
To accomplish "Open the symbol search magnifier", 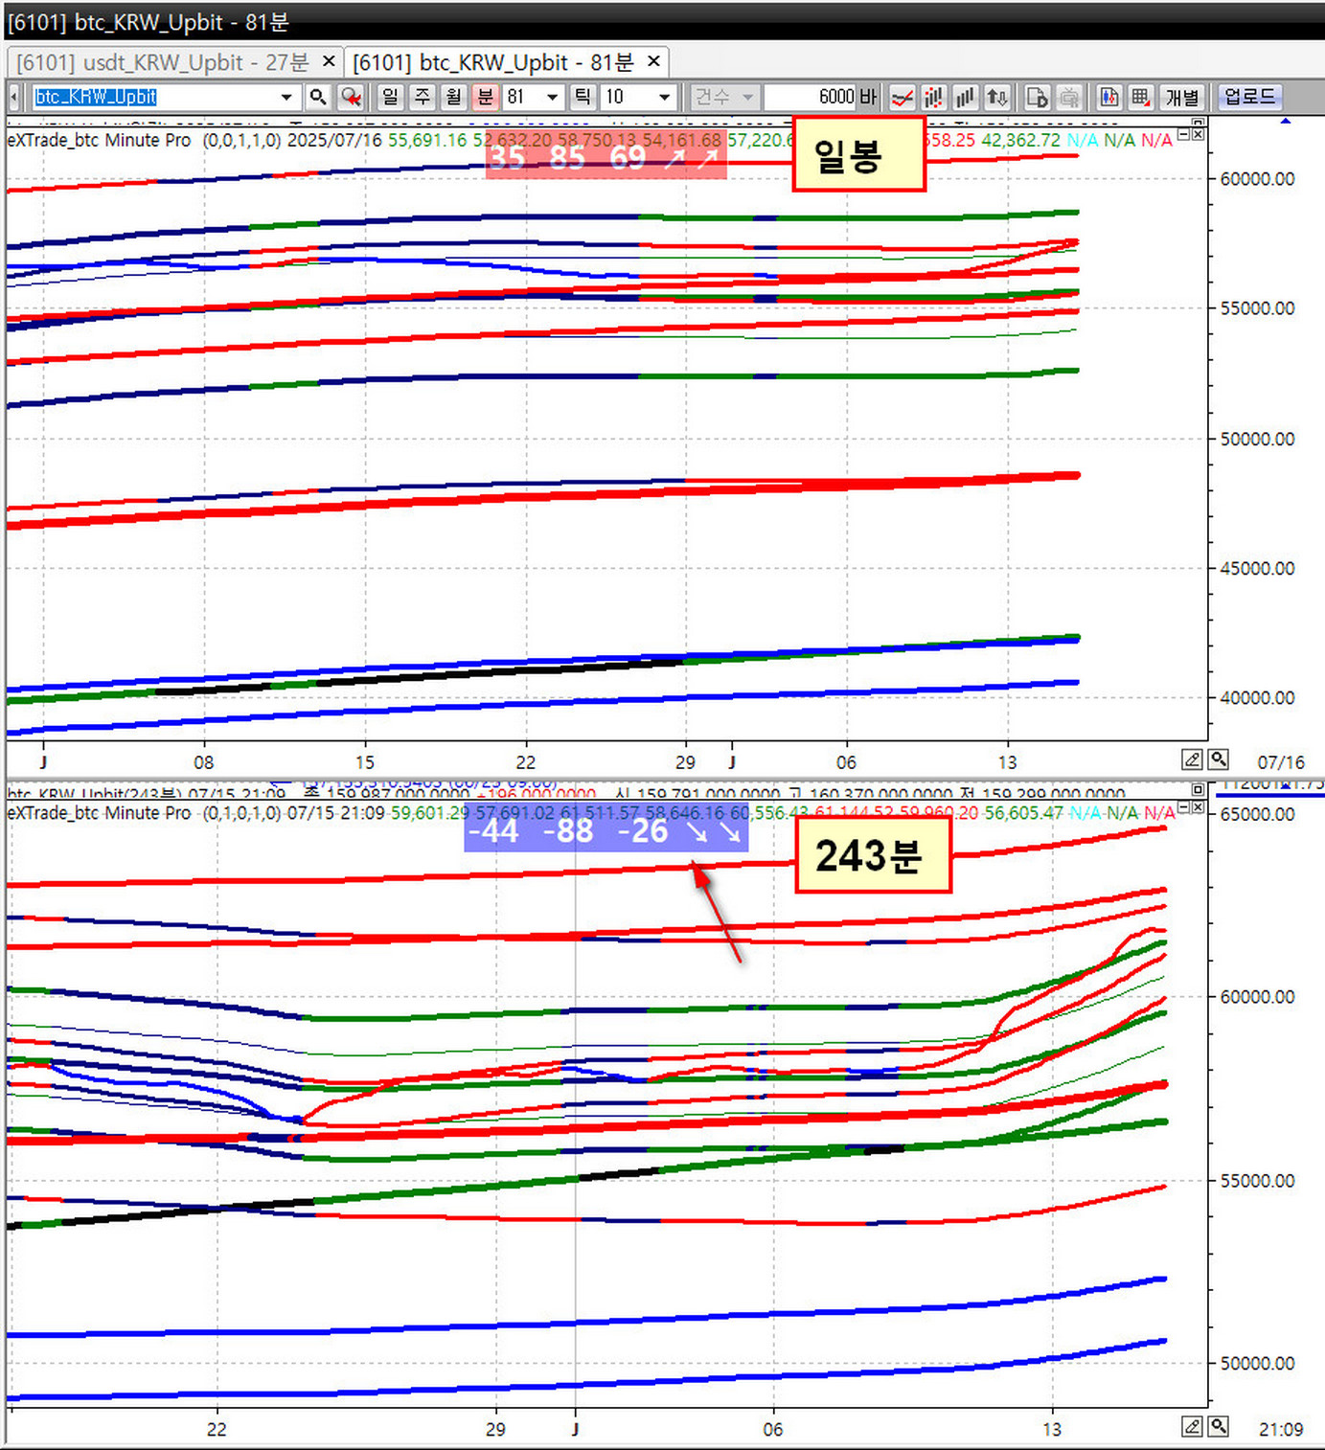I will 319,97.
